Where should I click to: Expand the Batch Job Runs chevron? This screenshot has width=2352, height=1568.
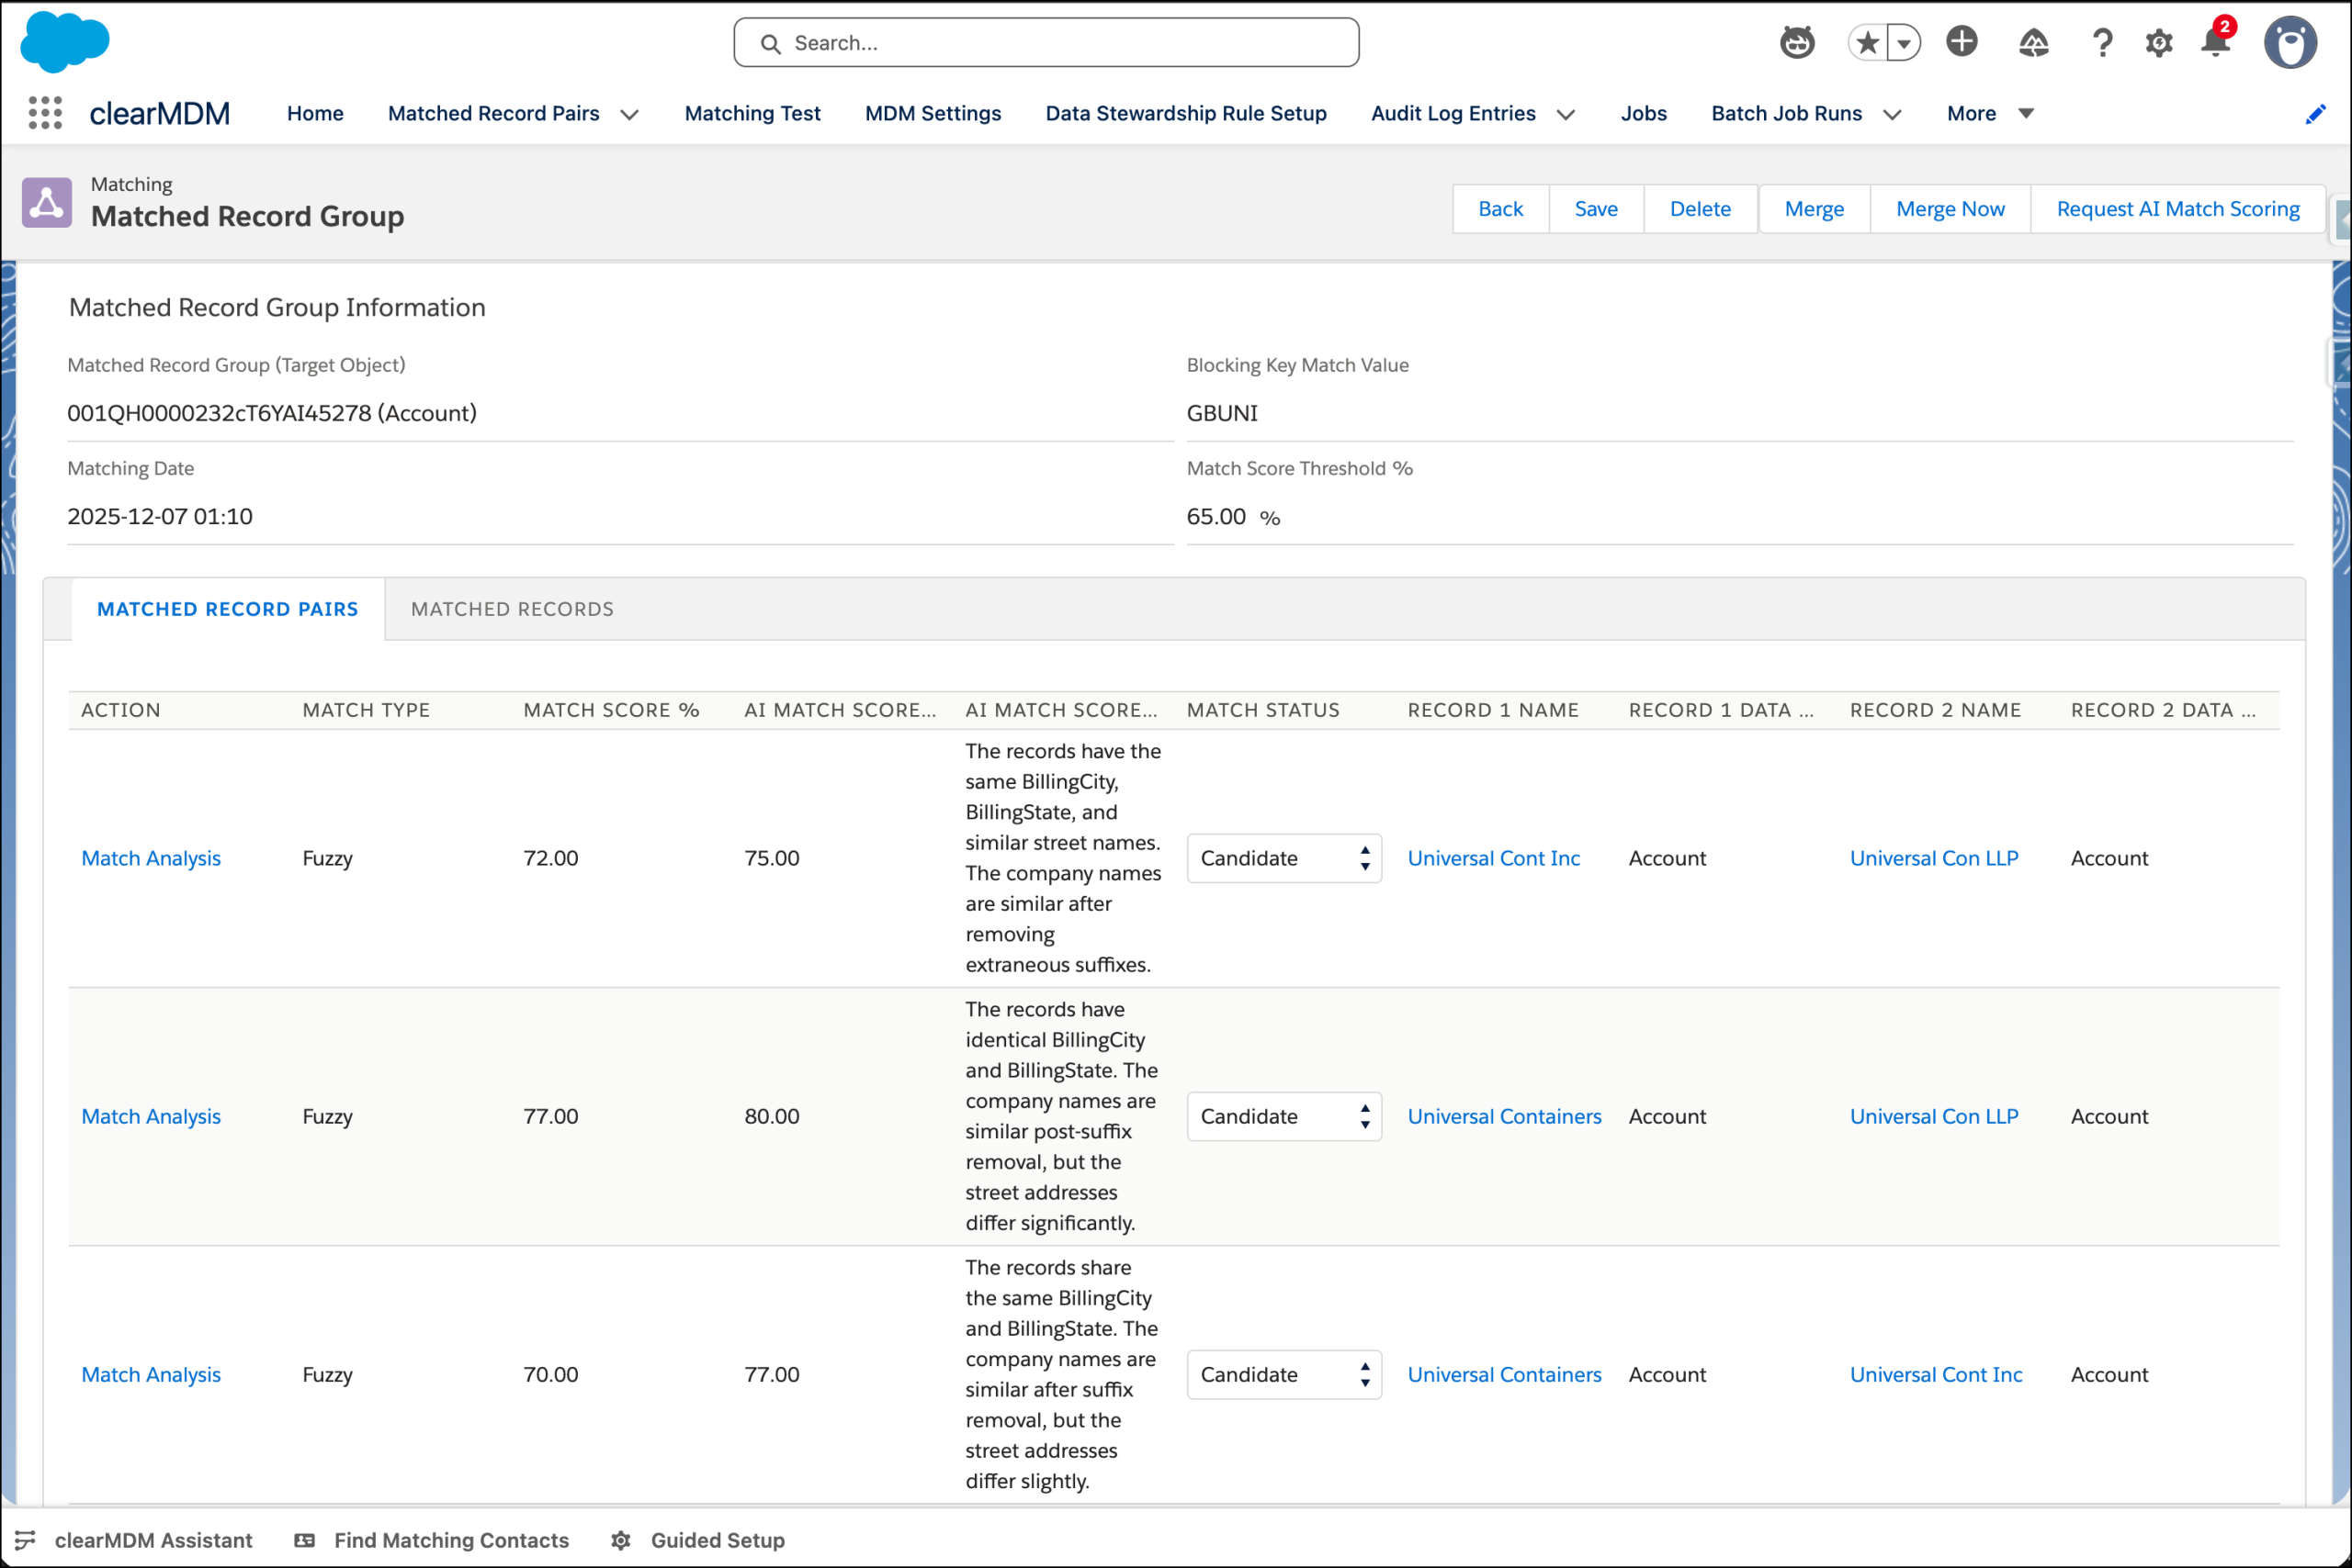pyautogui.click(x=1892, y=114)
